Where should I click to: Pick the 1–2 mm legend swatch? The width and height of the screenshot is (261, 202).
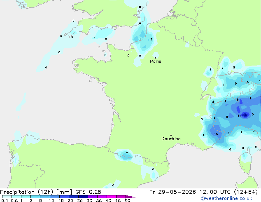coord(26,197)
